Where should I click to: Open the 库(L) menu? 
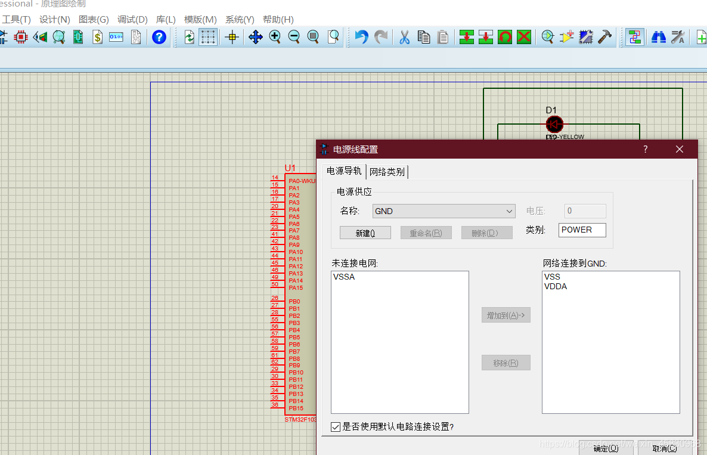[166, 20]
